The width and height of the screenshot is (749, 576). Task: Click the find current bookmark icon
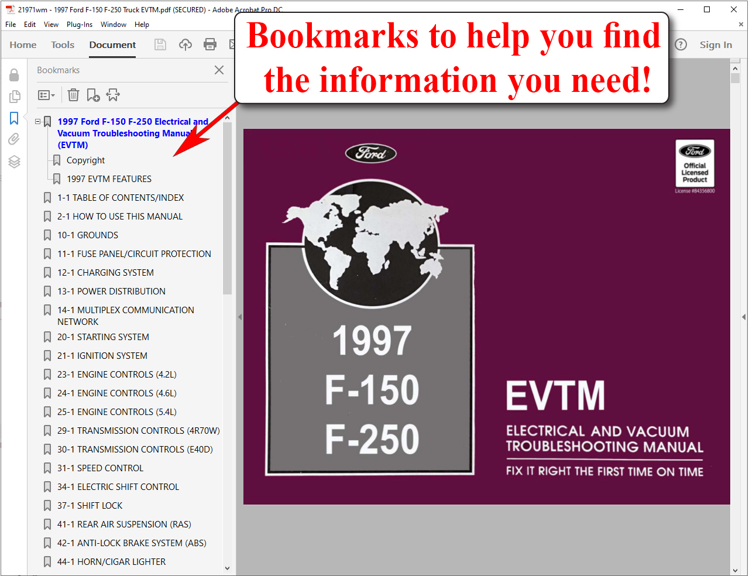[113, 95]
